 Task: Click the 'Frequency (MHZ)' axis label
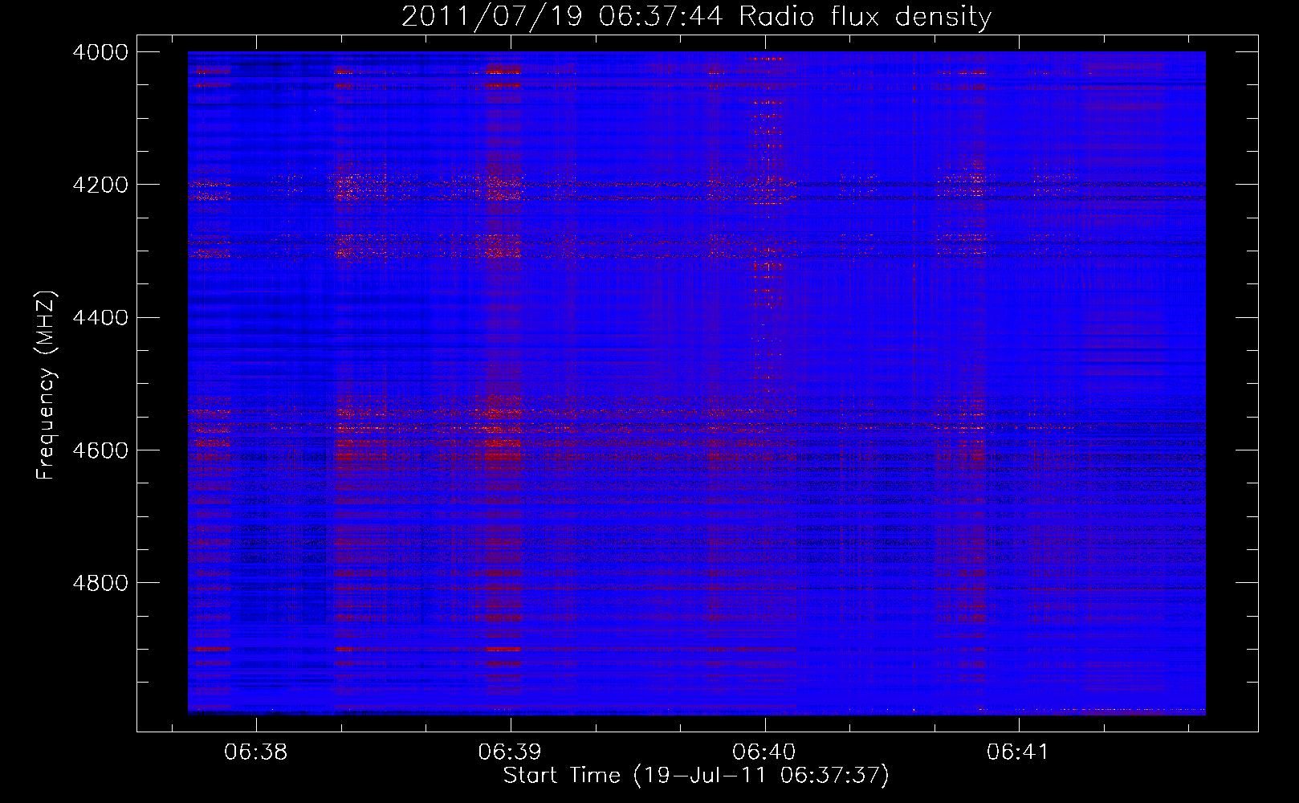point(47,385)
